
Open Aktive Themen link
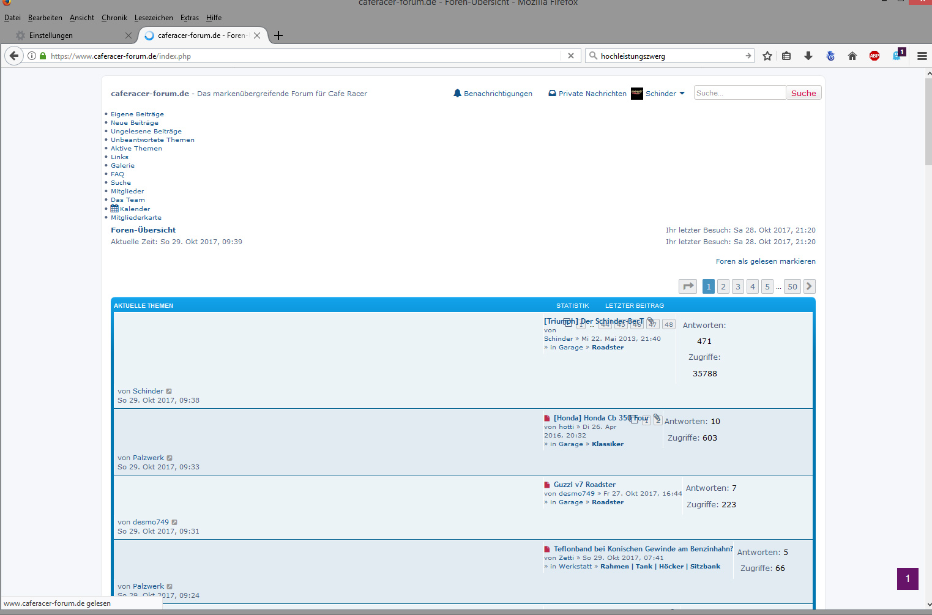tap(136, 149)
